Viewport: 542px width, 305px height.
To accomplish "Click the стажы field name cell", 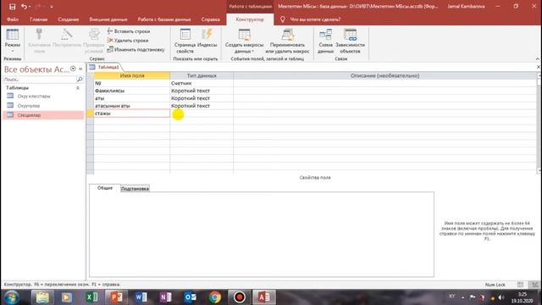I will click(132, 114).
